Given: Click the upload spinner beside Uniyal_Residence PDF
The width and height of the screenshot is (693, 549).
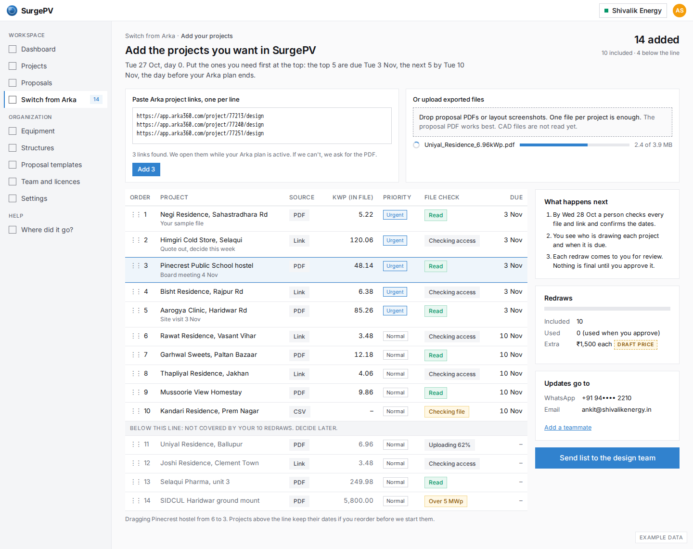Looking at the screenshot, I should point(416,145).
